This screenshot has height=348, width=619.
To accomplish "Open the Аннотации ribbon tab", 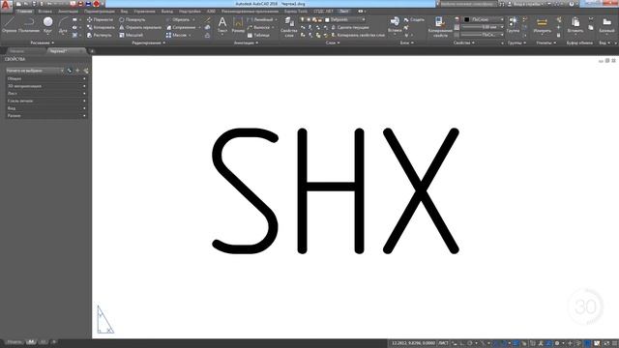I will pos(69,12).
